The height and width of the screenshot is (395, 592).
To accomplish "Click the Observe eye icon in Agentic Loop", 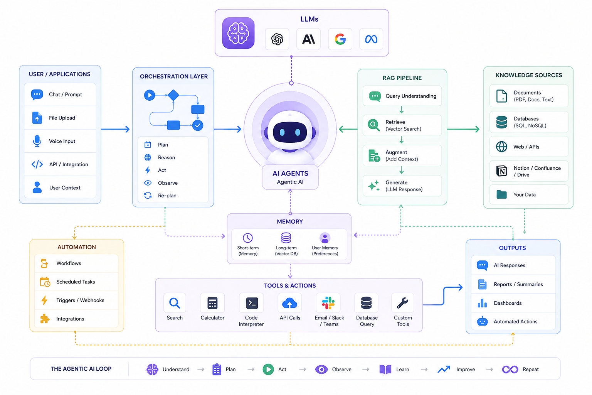I will tap(321, 370).
